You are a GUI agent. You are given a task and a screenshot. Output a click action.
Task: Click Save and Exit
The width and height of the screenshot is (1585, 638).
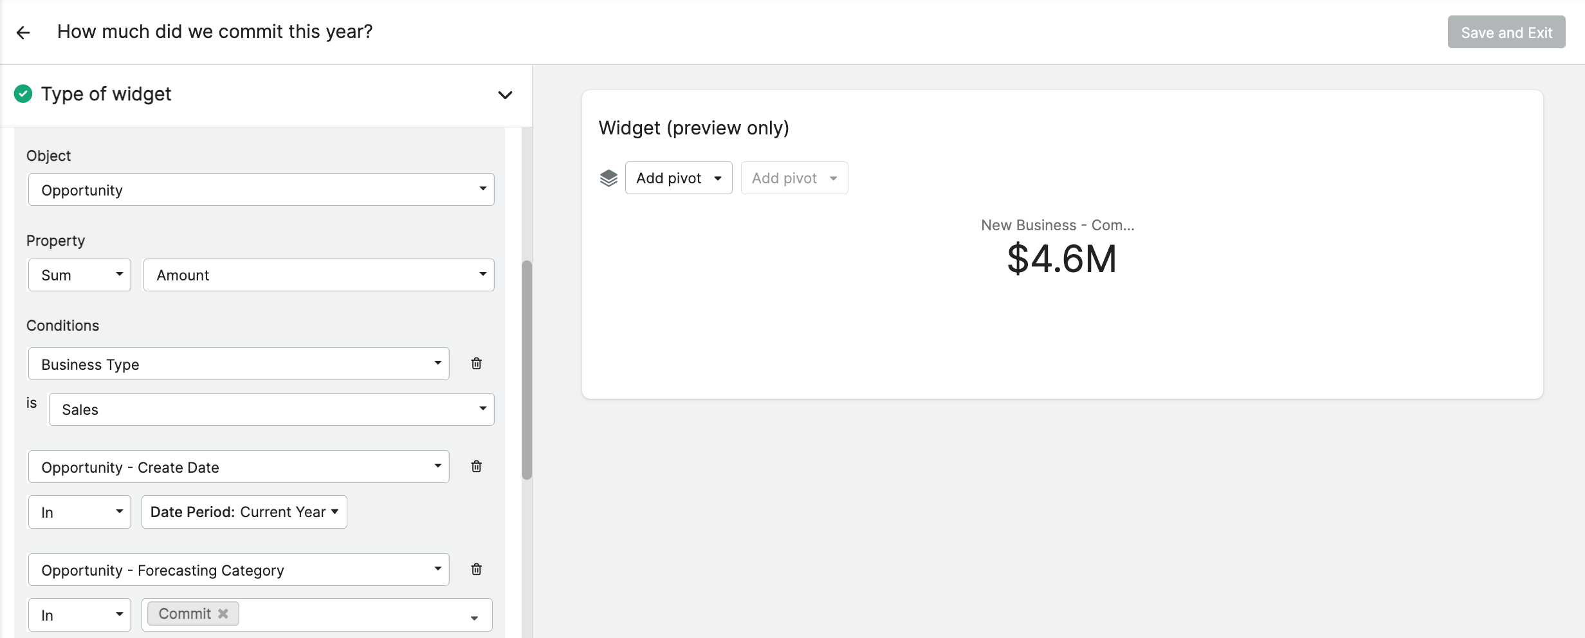(x=1507, y=32)
